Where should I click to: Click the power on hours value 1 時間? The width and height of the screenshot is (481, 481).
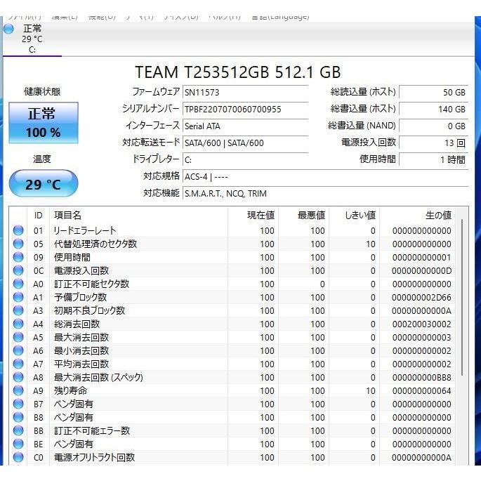click(x=433, y=160)
